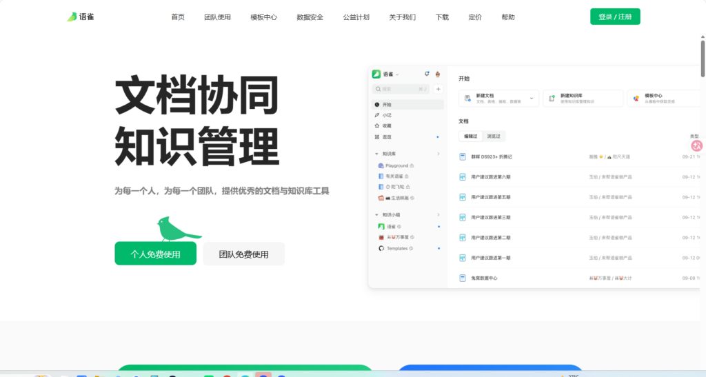Open the 语雀 workspace dropdown chevron in preview
Viewport: 706px width, 377px height.
coord(396,74)
